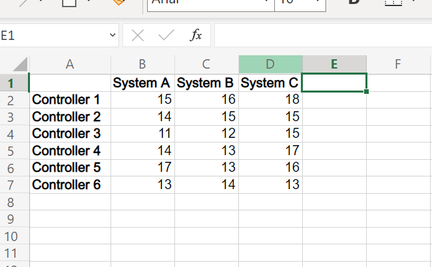Click the "System C" header cell
This screenshot has width=432, height=267.
270,83
